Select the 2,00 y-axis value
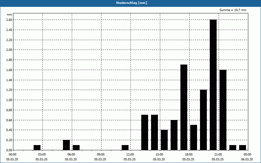The width and height of the screenshot is (261, 163). 9,50
